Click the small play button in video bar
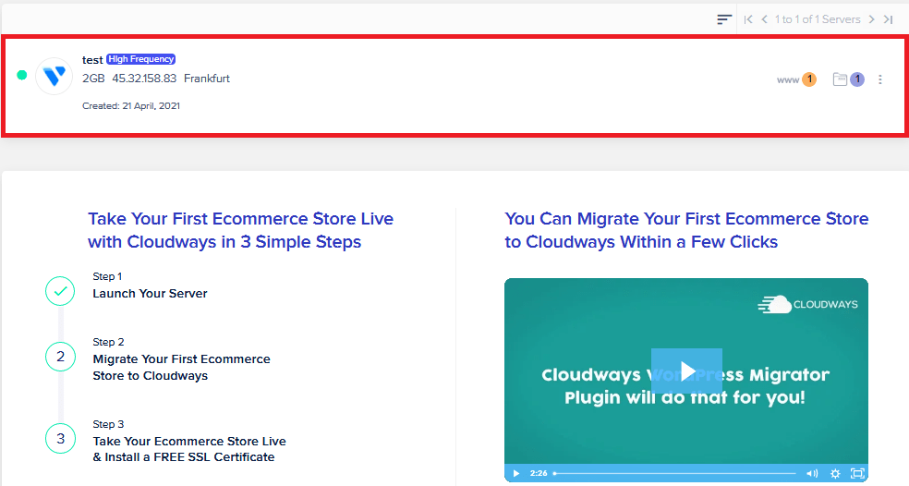This screenshot has height=486, width=909. pyautogui.click(x=516, y=473)
